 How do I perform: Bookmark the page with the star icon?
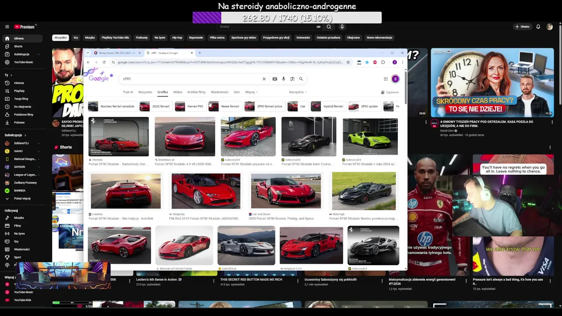(348, 62)
